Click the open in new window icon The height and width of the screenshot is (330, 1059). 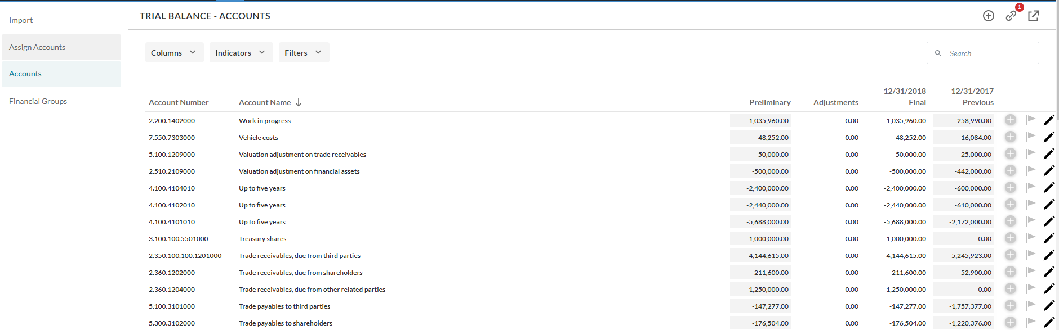click(1033, 16)
